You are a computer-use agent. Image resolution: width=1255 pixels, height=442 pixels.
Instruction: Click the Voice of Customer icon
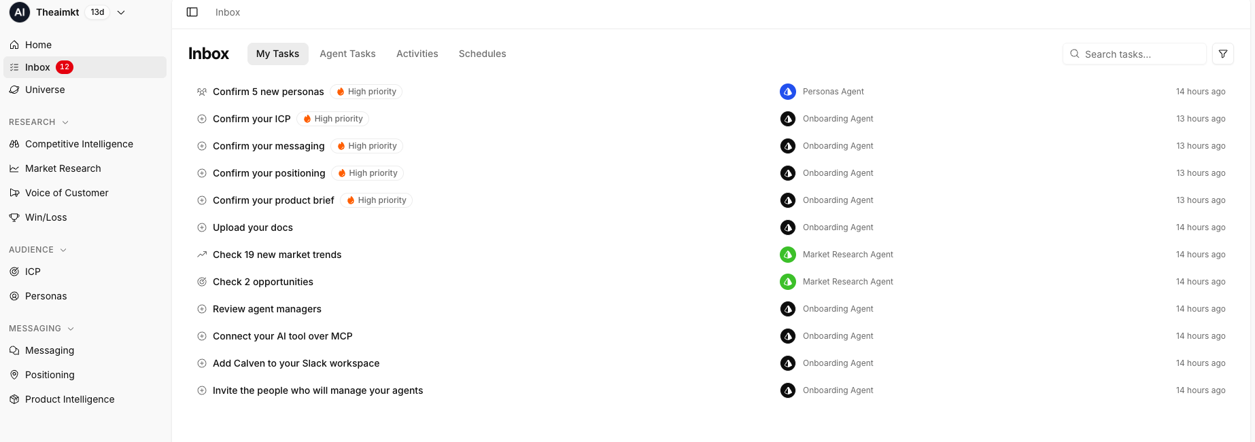(14, 193)
